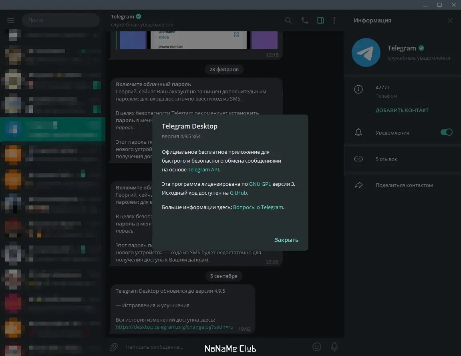Click the search magnifier icon in chat header

tap(288, 20)
